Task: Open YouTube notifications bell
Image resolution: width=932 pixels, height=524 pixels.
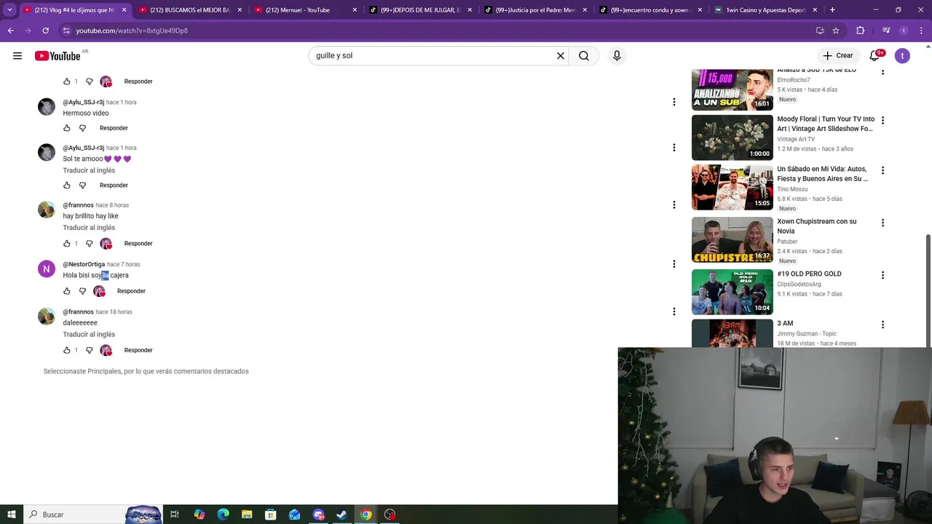Action: point(875,56)
